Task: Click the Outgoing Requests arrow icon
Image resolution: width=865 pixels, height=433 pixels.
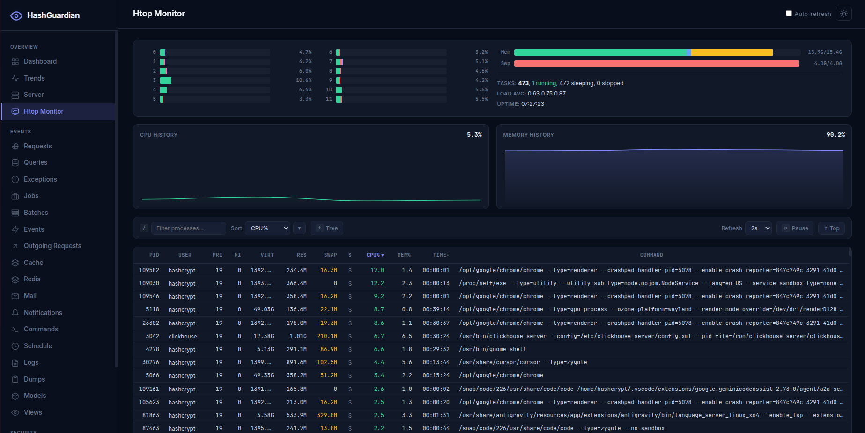Action: 15,246
